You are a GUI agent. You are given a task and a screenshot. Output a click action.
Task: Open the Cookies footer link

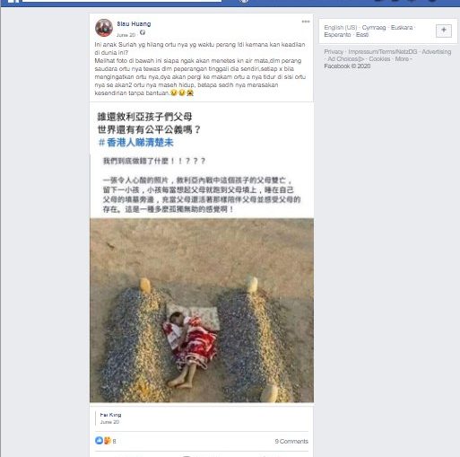pyautogui.click(x=379, y=59)
